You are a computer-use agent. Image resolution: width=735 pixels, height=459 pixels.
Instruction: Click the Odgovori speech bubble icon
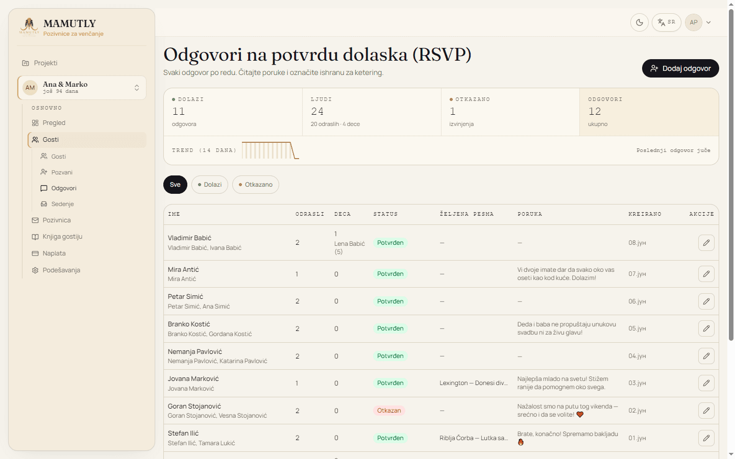pos(44,188)
